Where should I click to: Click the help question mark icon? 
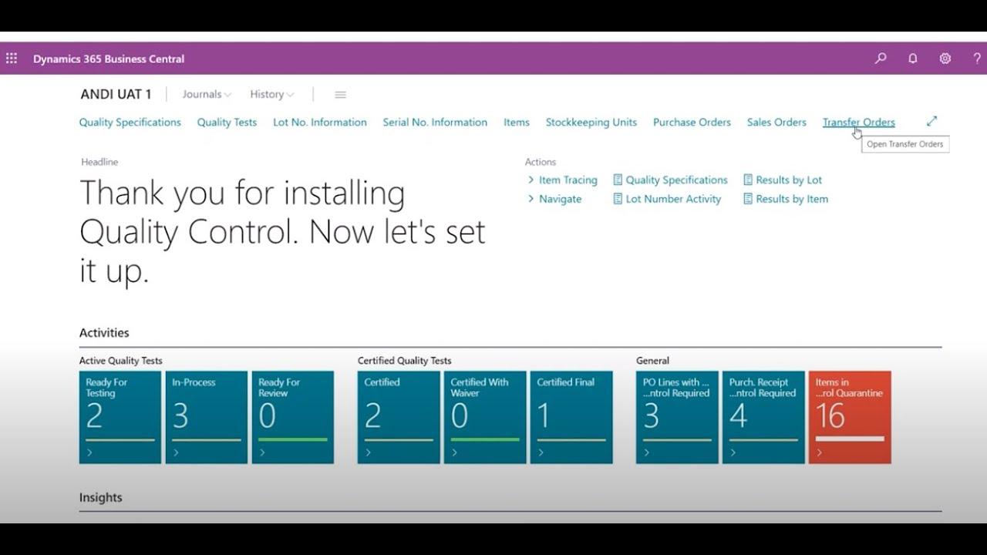(977, 59)
